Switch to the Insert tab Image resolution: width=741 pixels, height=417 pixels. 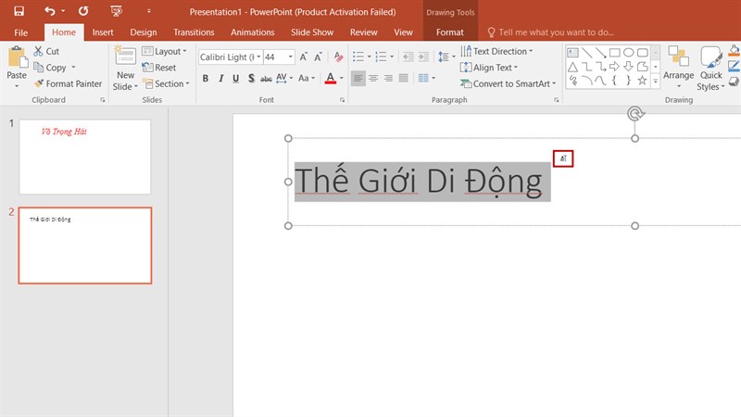(x=103, y=32)
